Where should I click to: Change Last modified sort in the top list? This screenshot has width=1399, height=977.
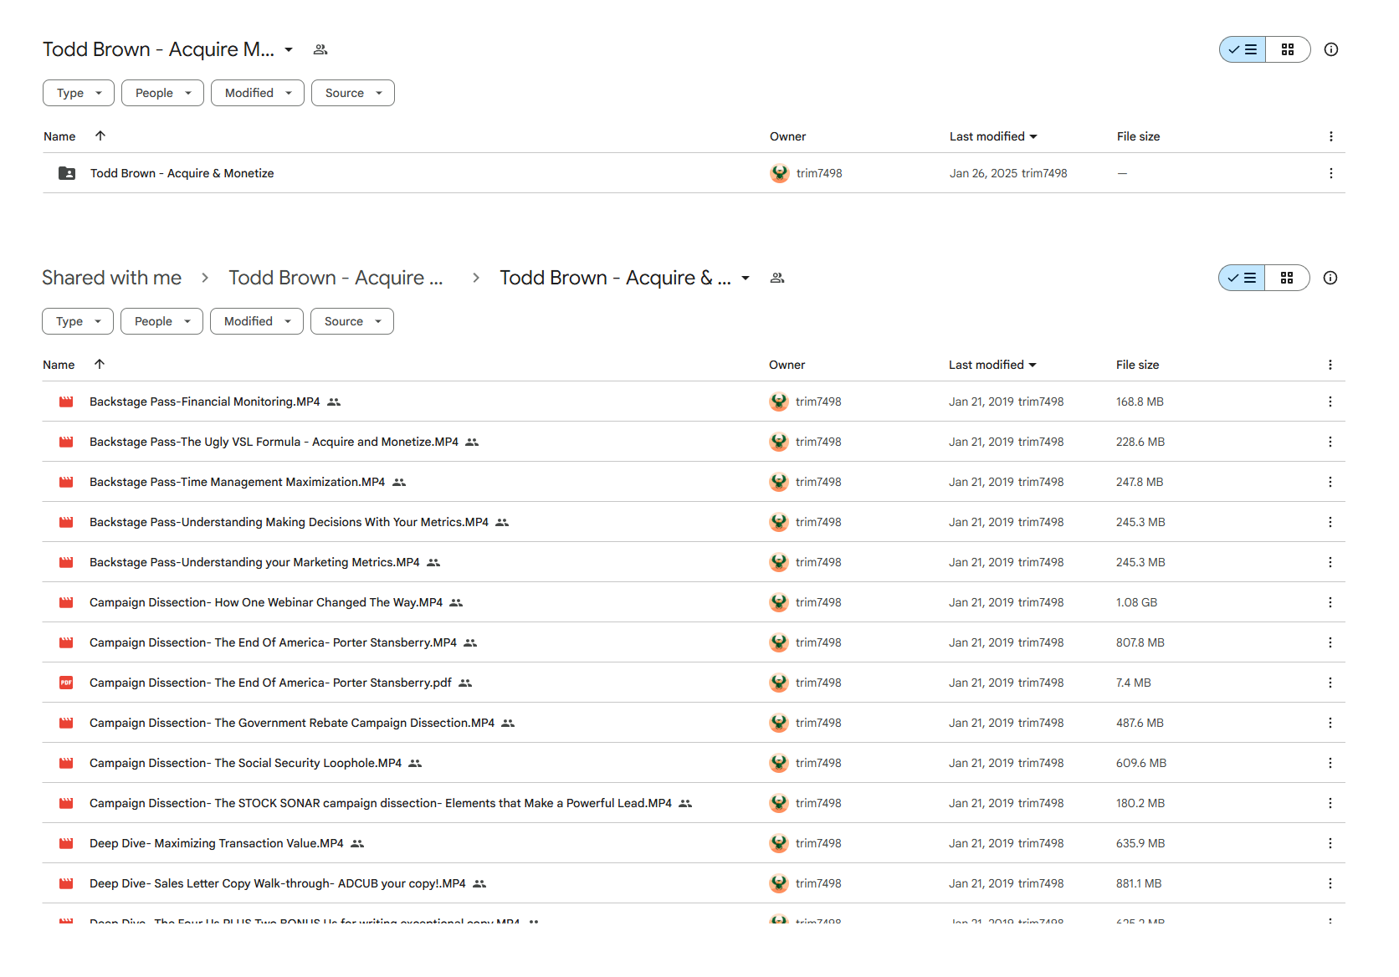click(x=993, y=136)
